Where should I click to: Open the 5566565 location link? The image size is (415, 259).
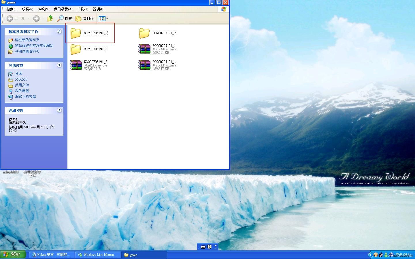click(21, 79)
